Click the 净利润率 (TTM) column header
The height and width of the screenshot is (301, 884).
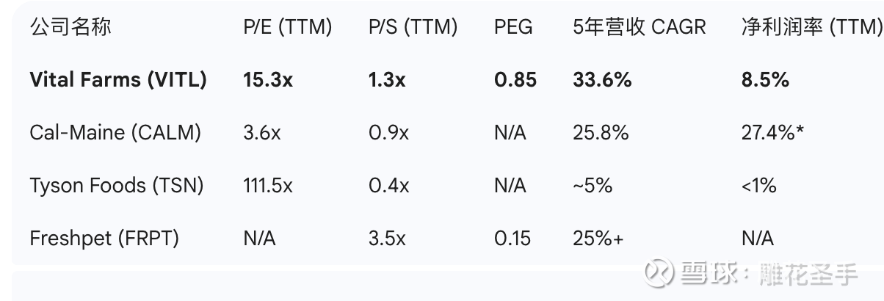pos(811,27)
